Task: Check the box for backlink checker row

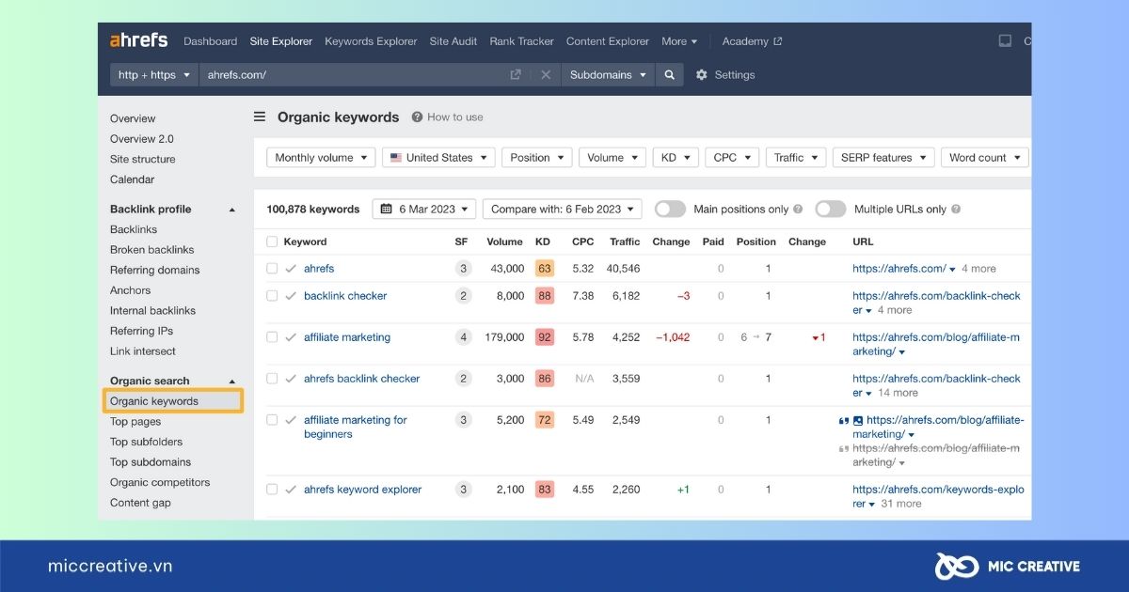Action: [x=272, y=296]
